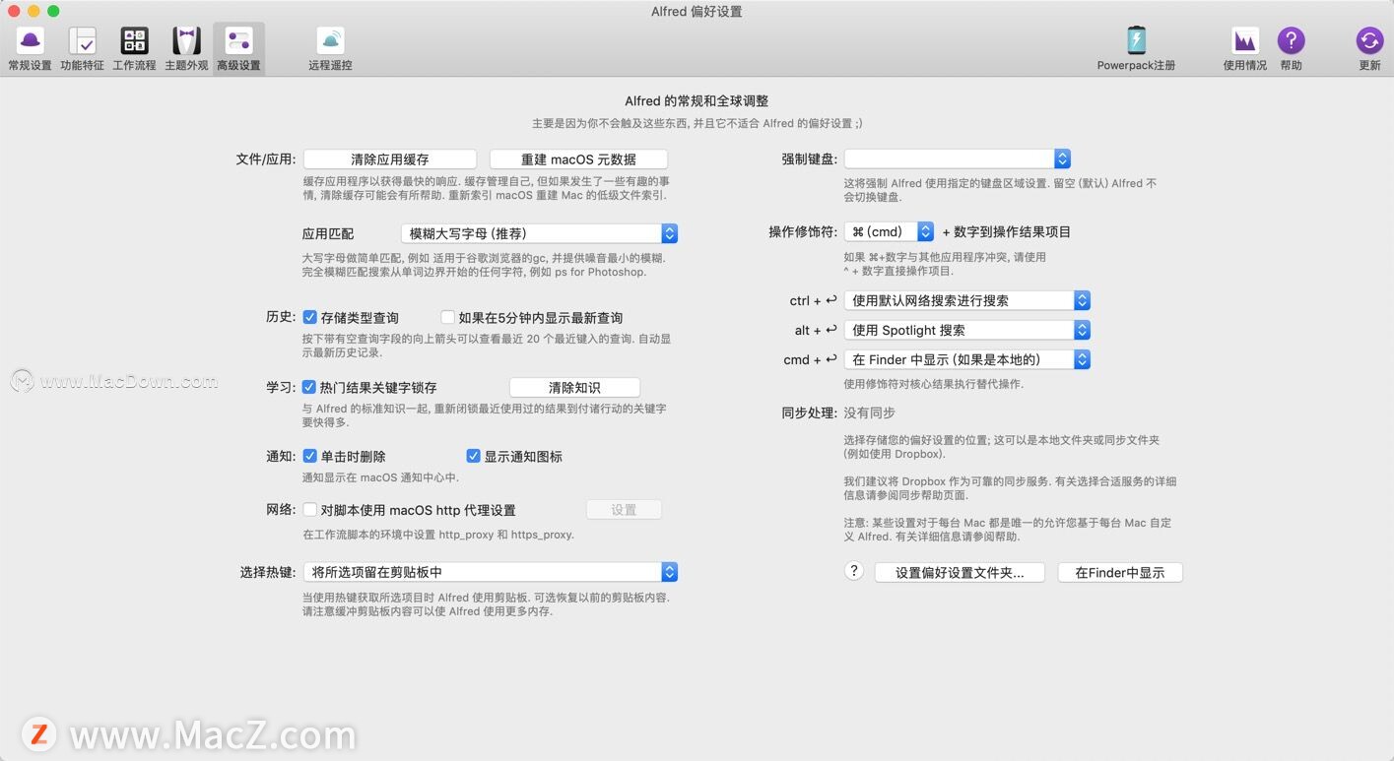Click the cmd + ↩ modifier label

(811, 360)
